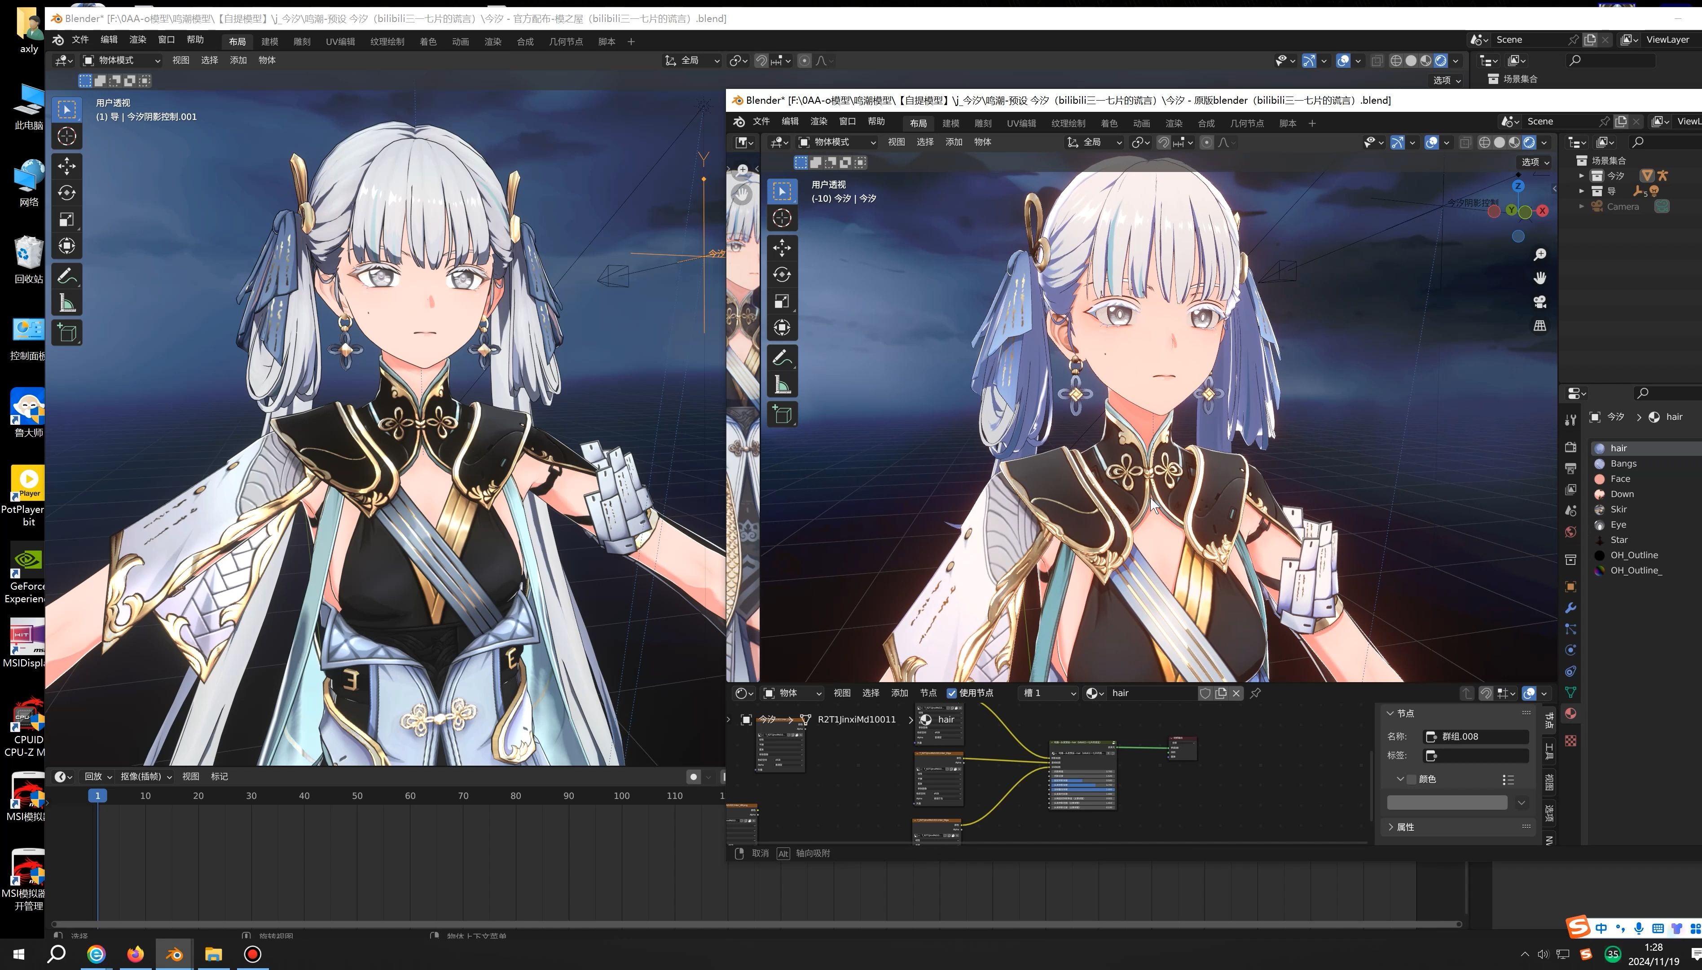The image size is (1702, 970).
Task: Toggle snapping magnet in left viewport header
Action: 761,61
